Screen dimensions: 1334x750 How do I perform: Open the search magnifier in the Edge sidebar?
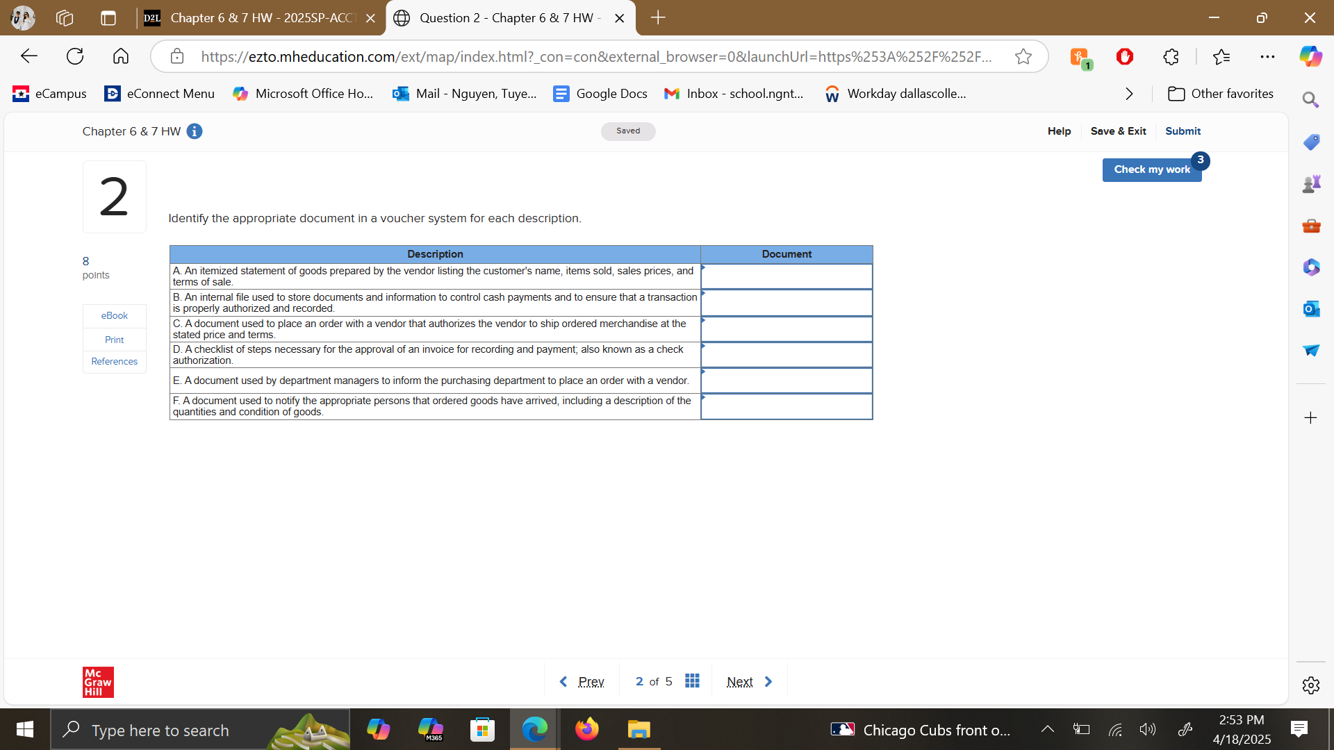point(1310,99)
